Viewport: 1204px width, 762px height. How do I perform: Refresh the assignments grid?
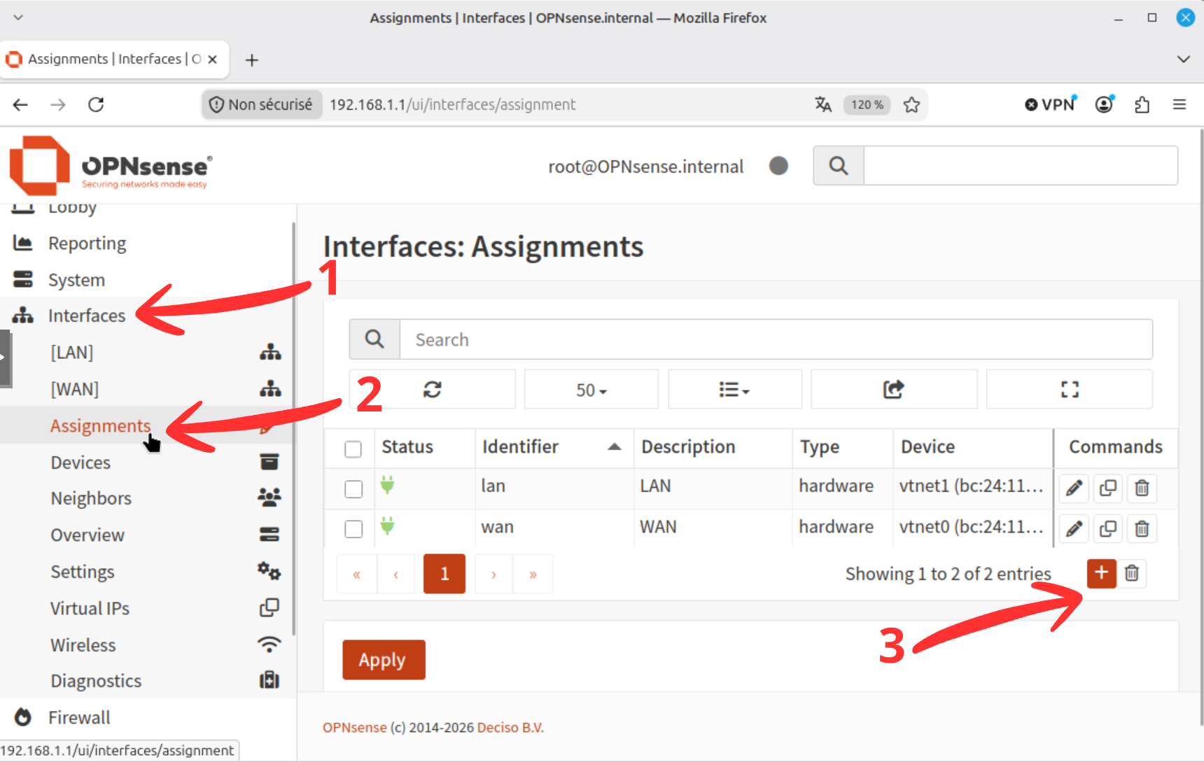point(433,389)
